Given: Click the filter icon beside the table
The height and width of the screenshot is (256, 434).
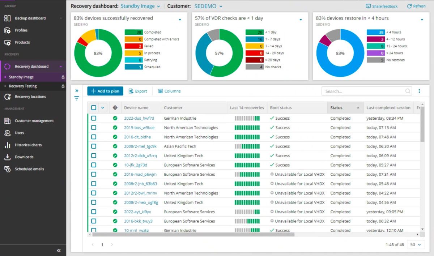Looking at the screenshot, I should (x=77, y=98).
